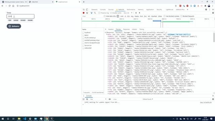
Task: Show the console sidebar
Action: tap(84, 99)
